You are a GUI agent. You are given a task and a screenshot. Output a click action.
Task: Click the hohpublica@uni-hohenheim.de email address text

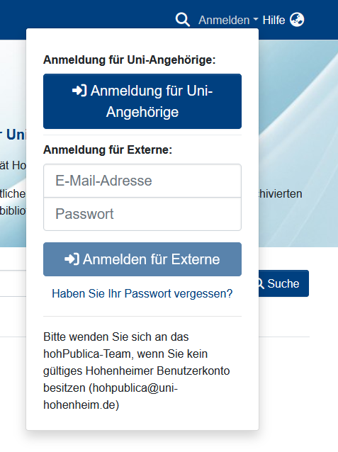pos(111,396)
